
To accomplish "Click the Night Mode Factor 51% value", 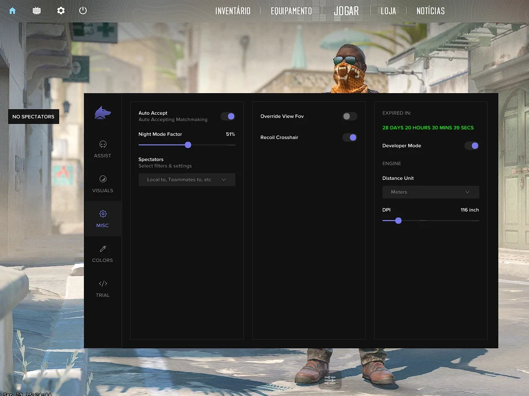I will click(x=231, y=134).
